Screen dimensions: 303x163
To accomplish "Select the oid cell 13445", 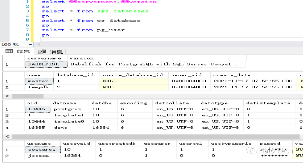I will (38, 109).
